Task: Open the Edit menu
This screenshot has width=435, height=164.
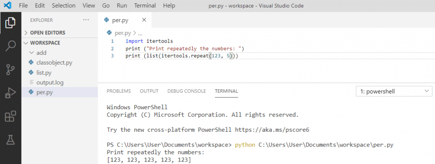Action: coord(40,6)
